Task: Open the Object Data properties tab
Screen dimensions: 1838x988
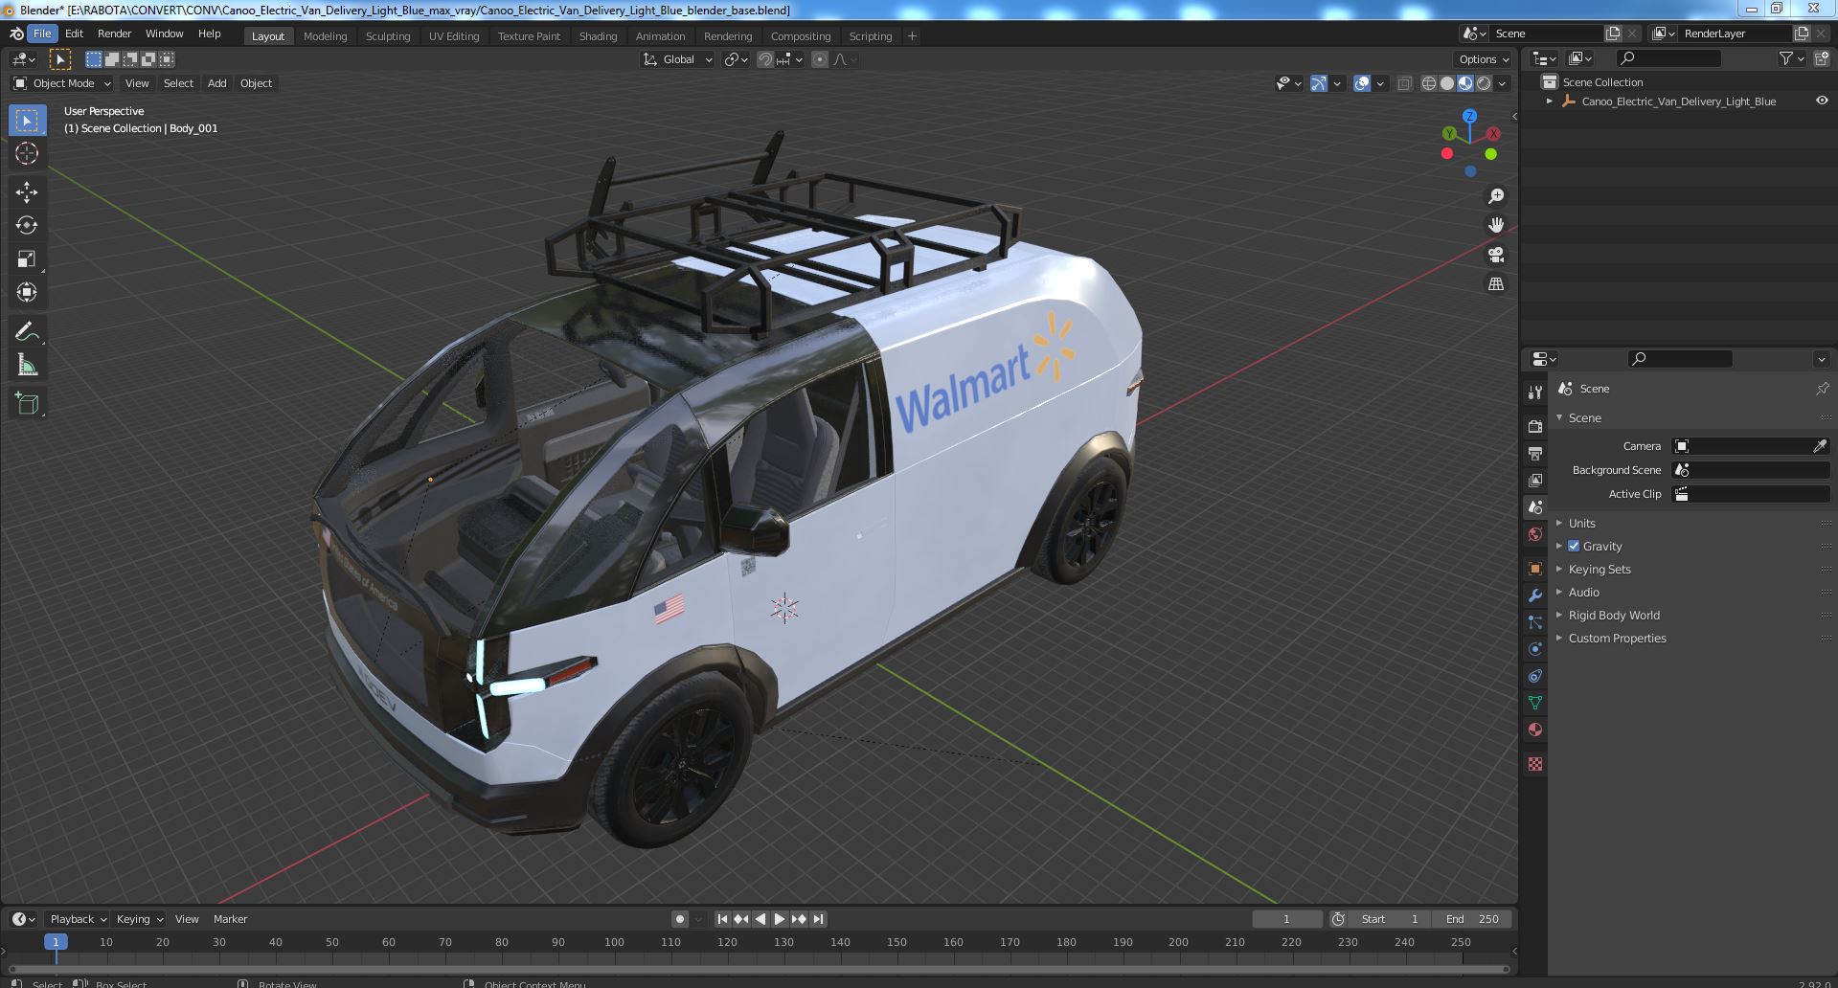Action: (x=1535, y=703)
